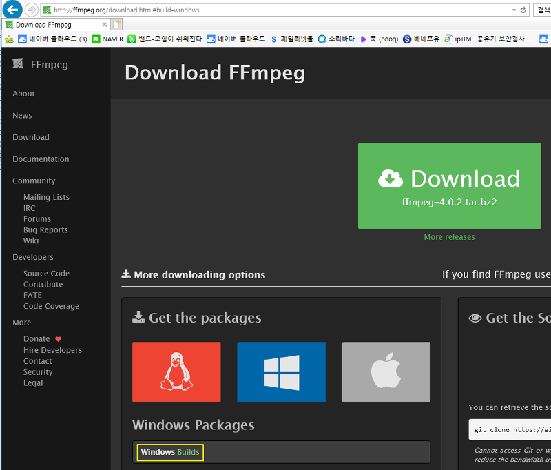Open the 패밀리넷몰 bookmark

[291, 39]
